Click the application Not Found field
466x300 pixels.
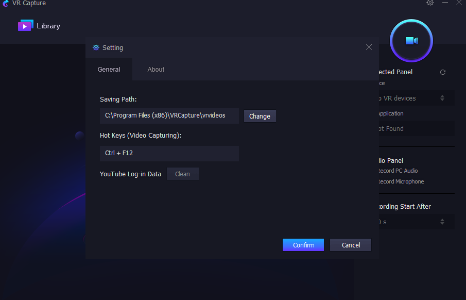pos(417,128)
